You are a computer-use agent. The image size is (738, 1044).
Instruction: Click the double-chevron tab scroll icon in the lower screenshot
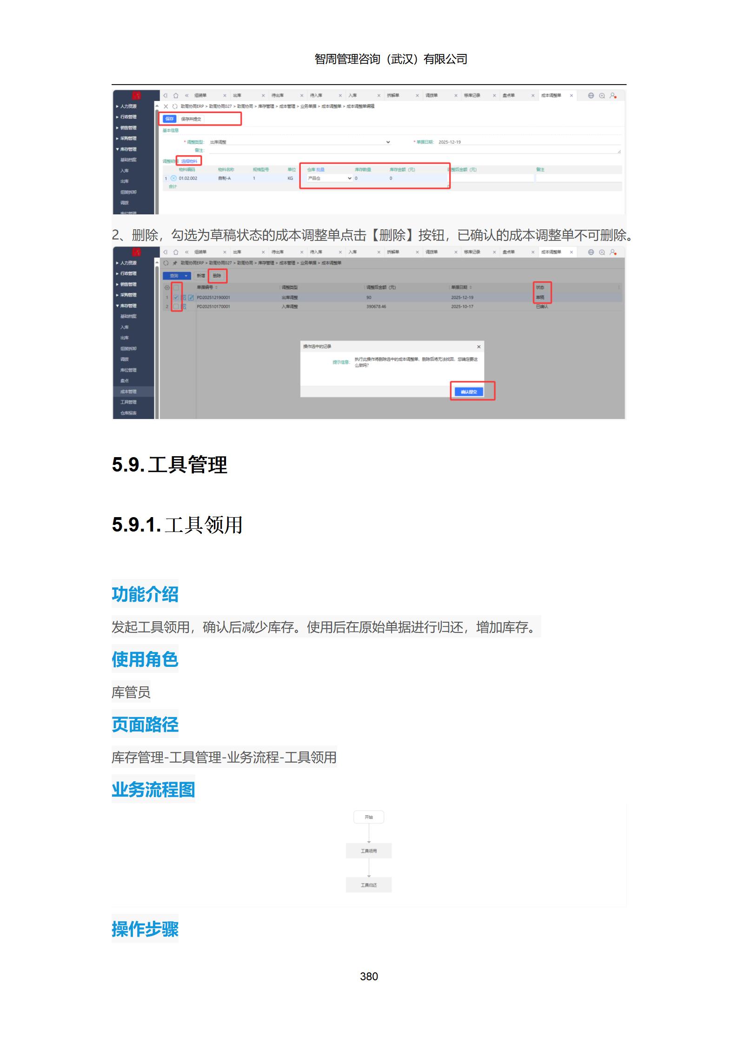pyautogui.click(x=187, y=252)
